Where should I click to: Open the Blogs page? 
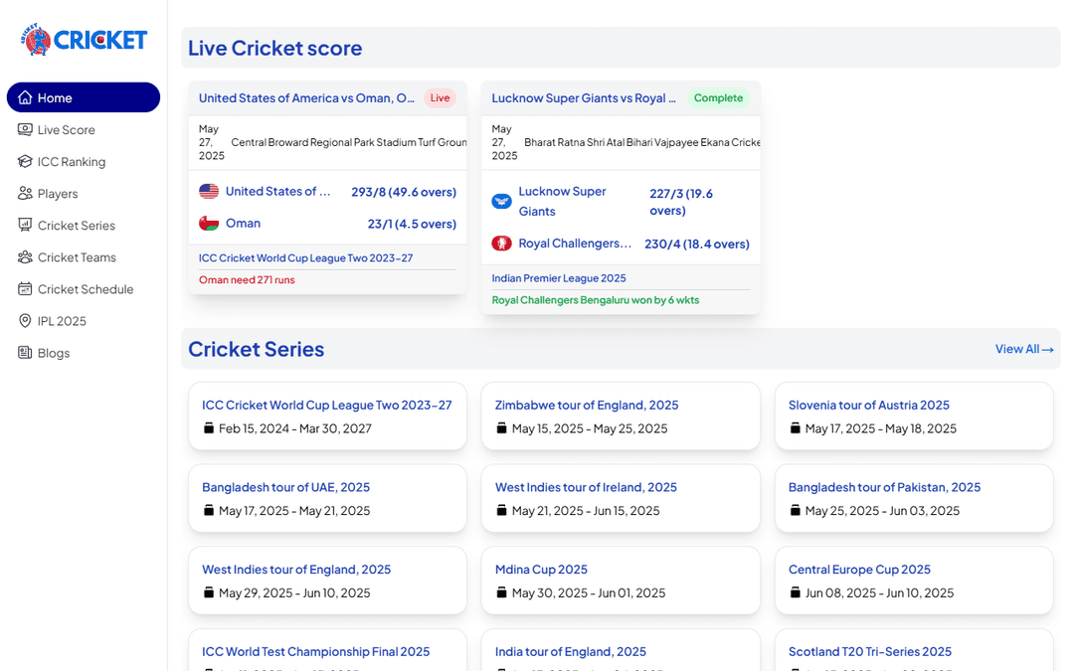point(84,353)
